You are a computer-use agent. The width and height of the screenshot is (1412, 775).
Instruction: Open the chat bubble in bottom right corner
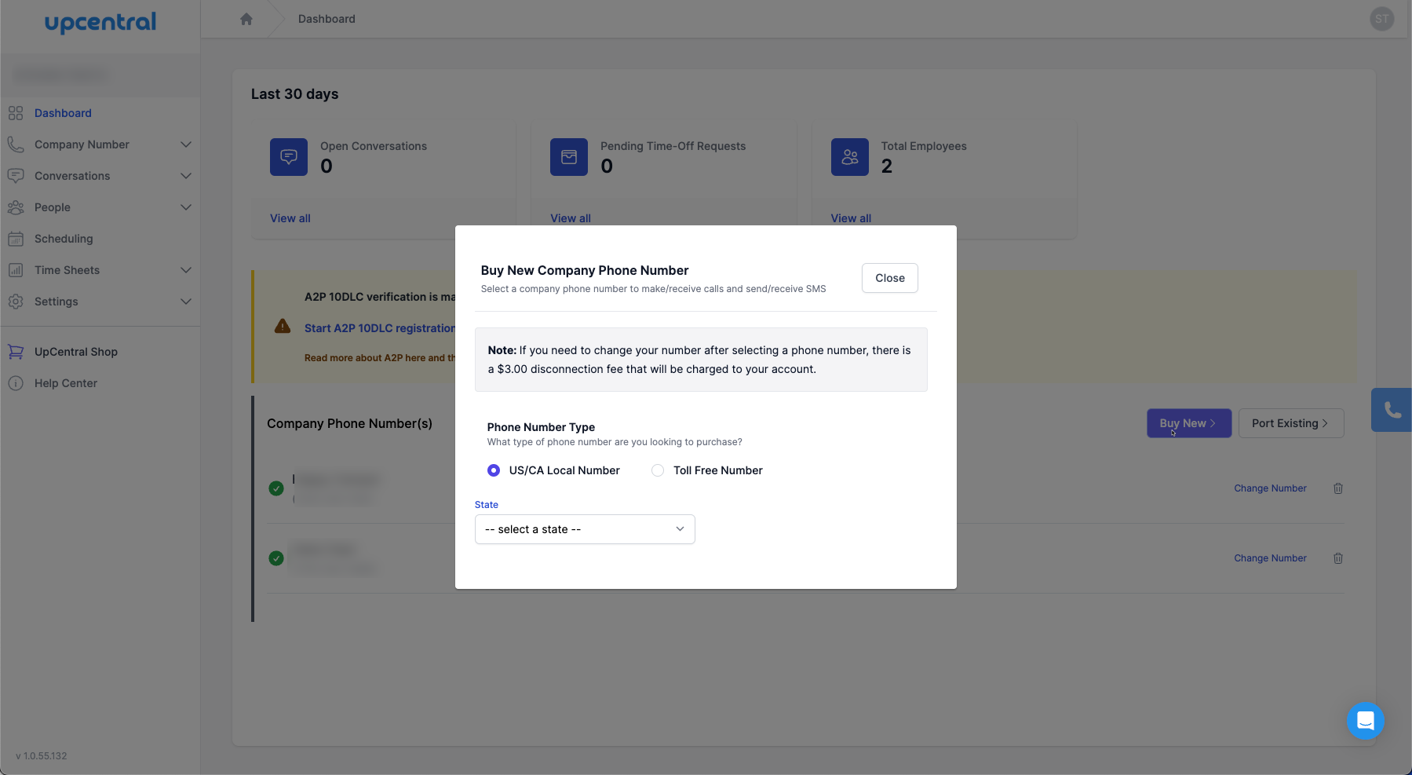[x=1365, y=721]
